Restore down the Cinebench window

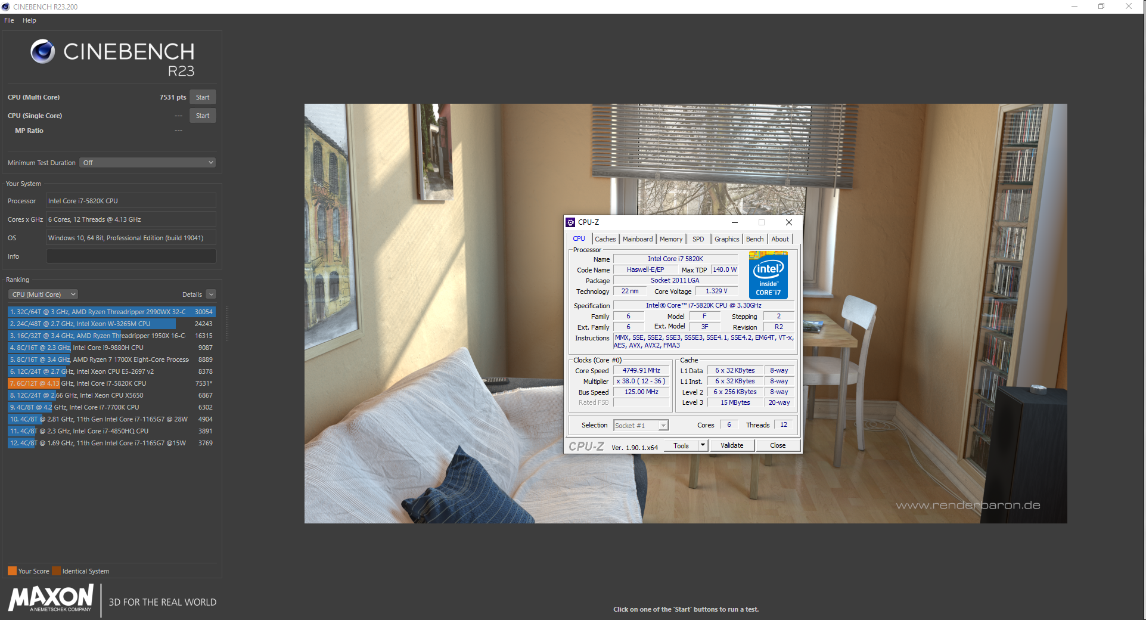1101,7
